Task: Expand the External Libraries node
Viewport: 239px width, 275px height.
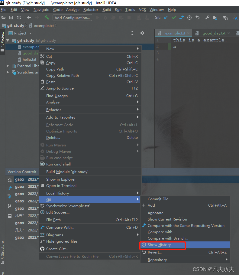Action: pos(8,66)
